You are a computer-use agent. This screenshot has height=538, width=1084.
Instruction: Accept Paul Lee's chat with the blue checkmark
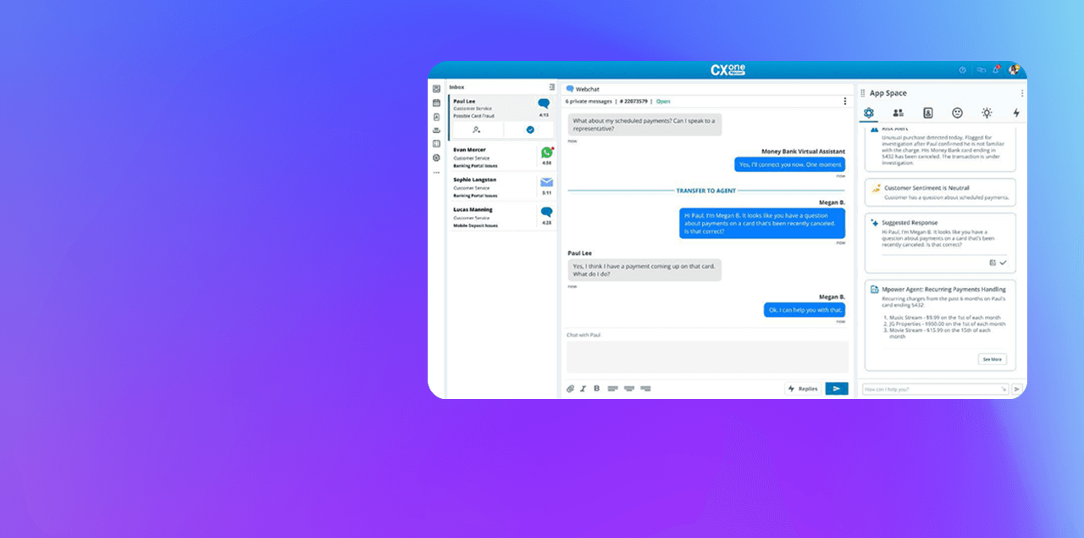pos(529,130)
